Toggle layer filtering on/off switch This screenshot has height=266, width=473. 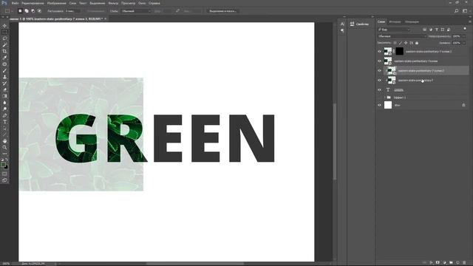pos(465,29)
